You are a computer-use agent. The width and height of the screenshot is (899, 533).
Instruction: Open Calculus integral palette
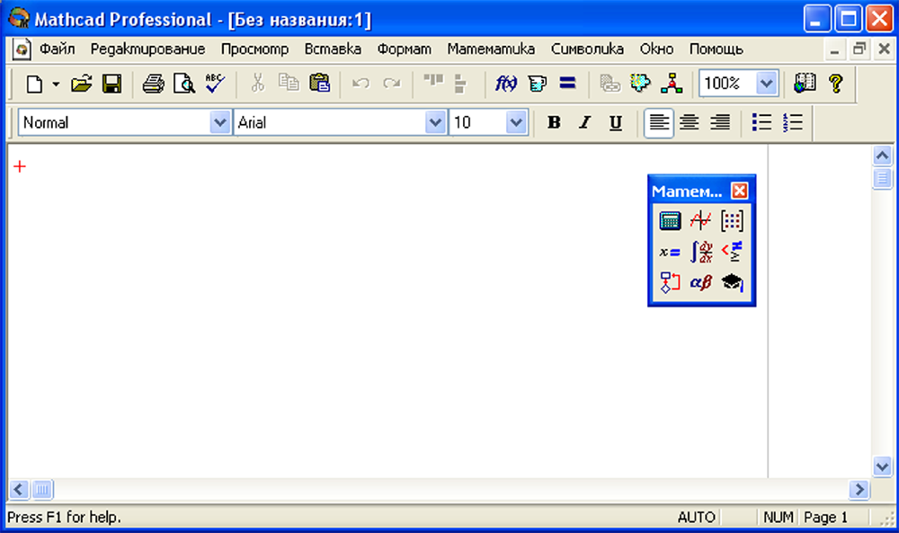click(x=700, y=252)
